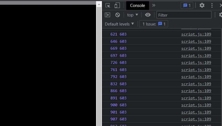
Task: Open script.js:109 link for 726 603
Action: 196,62
